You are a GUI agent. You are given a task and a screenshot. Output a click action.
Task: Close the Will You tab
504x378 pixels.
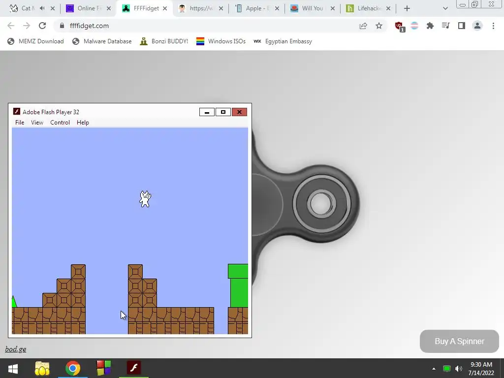(333, 8)
